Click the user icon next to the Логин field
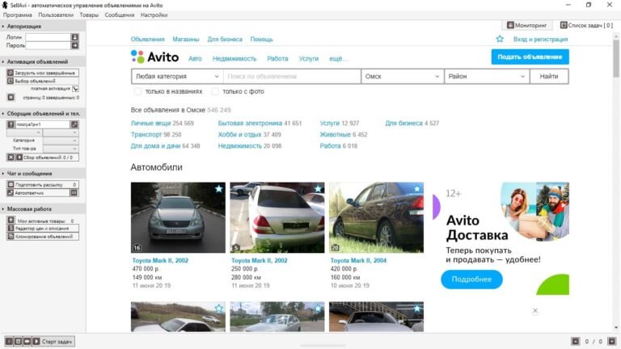The image size is (621, 349). [x=74, y=37]
